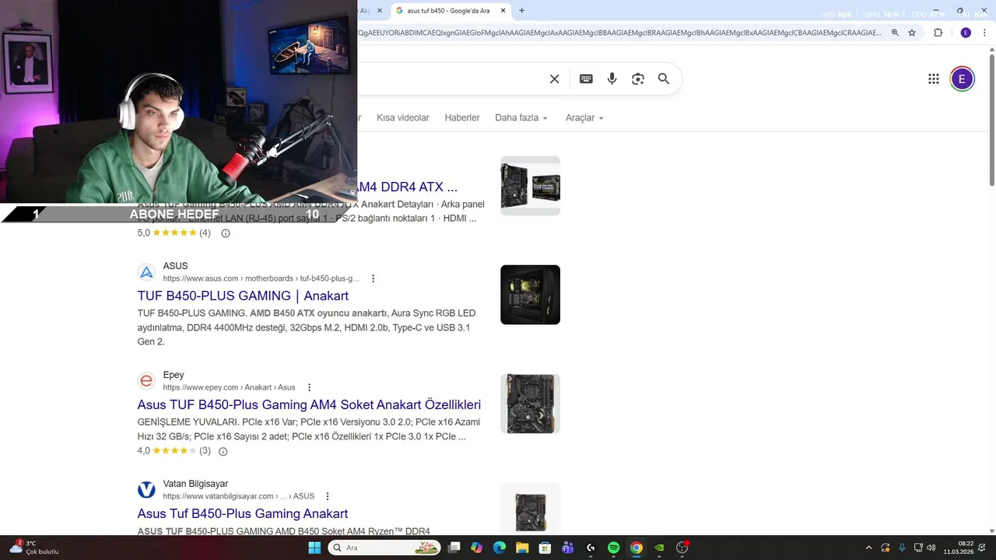Click the Windows taskbar 'Ara' search box
Viewport: 996px width, 560px height.
(x=384, y=548)
